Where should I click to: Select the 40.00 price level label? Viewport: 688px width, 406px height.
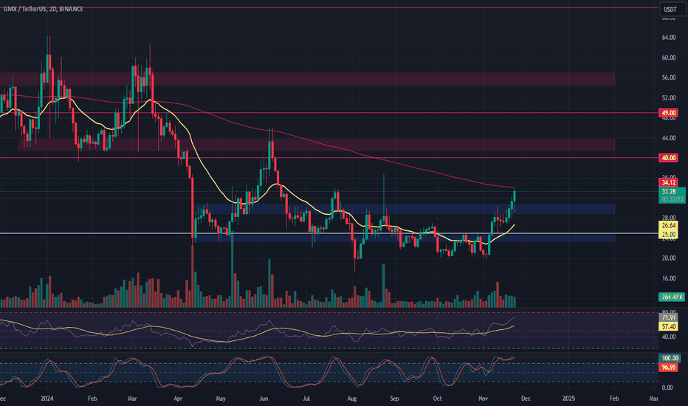click(x=668, y=158)
